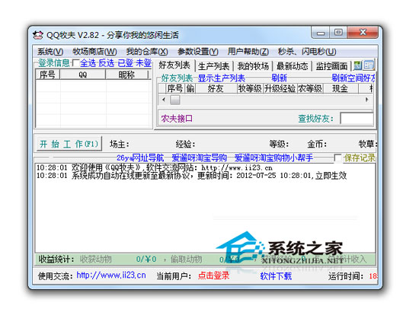Click the 全选 link
Viewport: 419px width, 312px height.
88,63
